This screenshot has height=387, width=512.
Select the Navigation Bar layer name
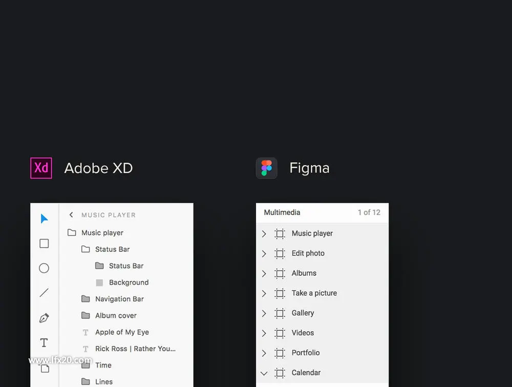click(119, 299)
